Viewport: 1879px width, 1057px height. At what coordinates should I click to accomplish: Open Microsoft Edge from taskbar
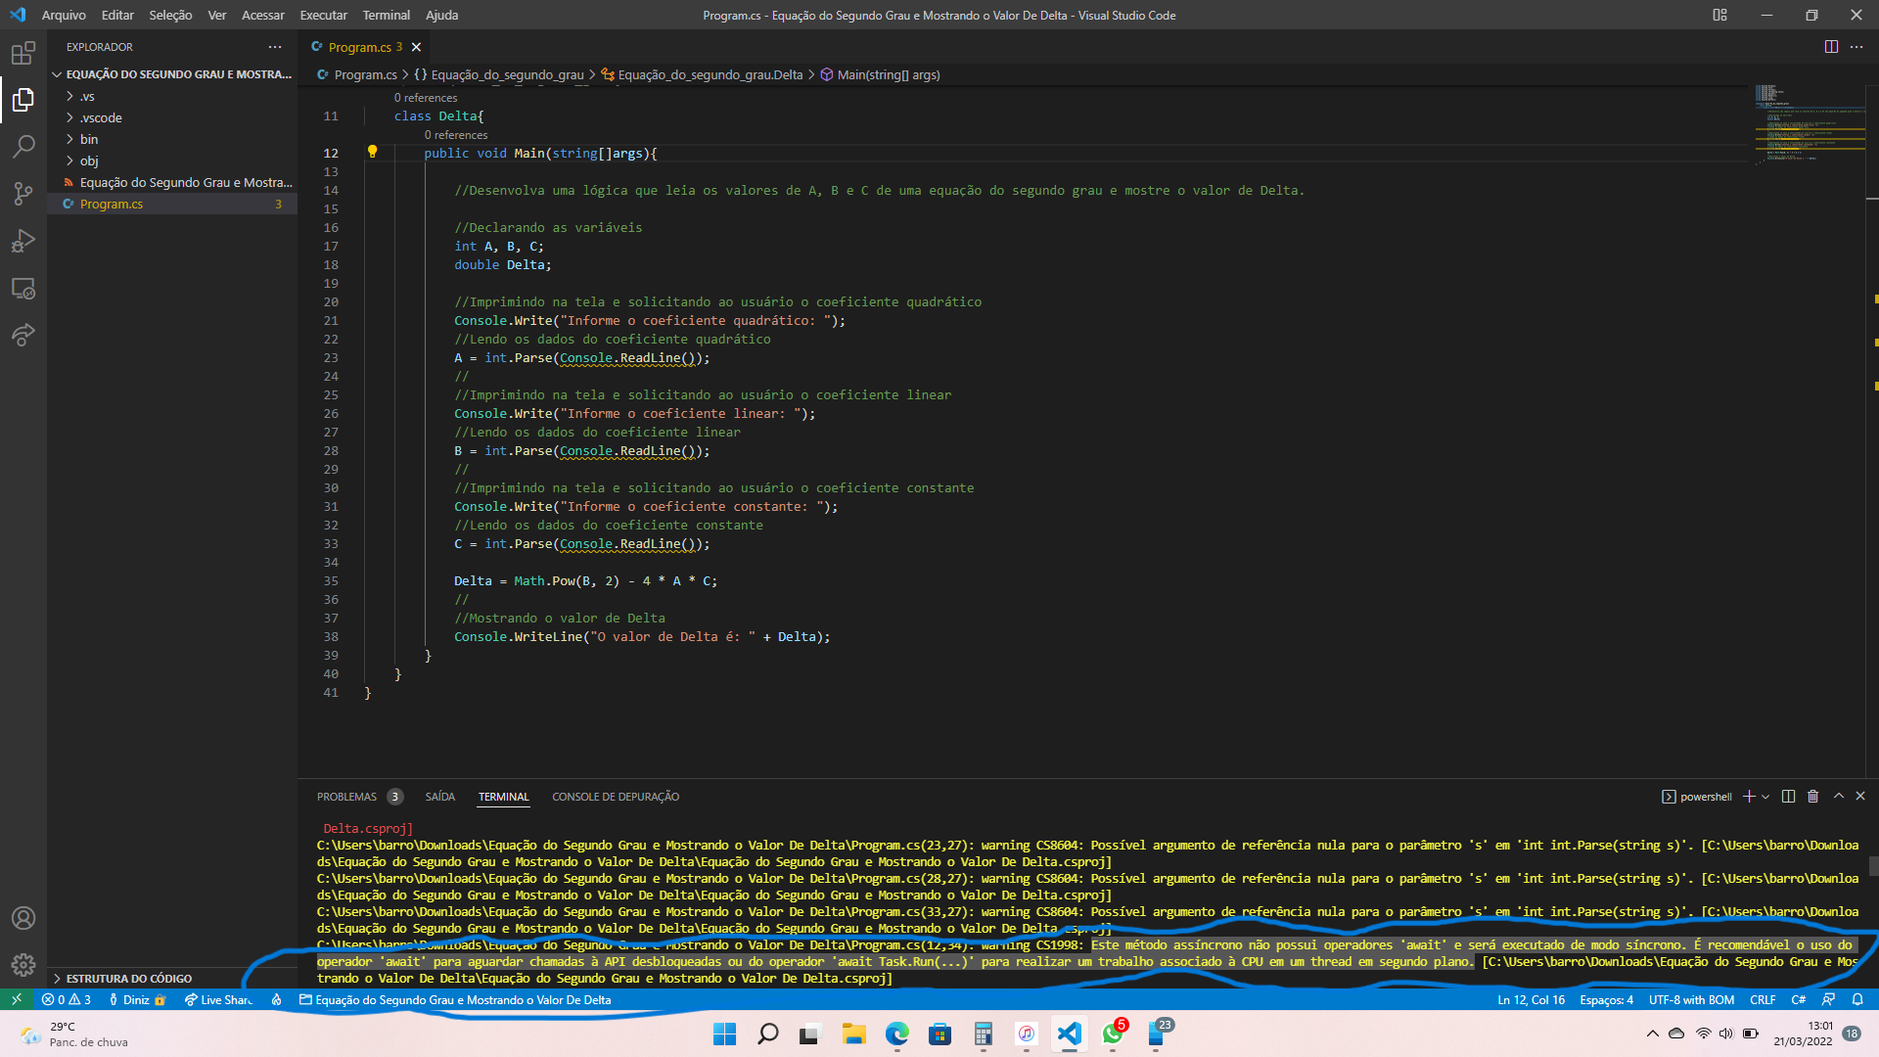coord(896,1034)
